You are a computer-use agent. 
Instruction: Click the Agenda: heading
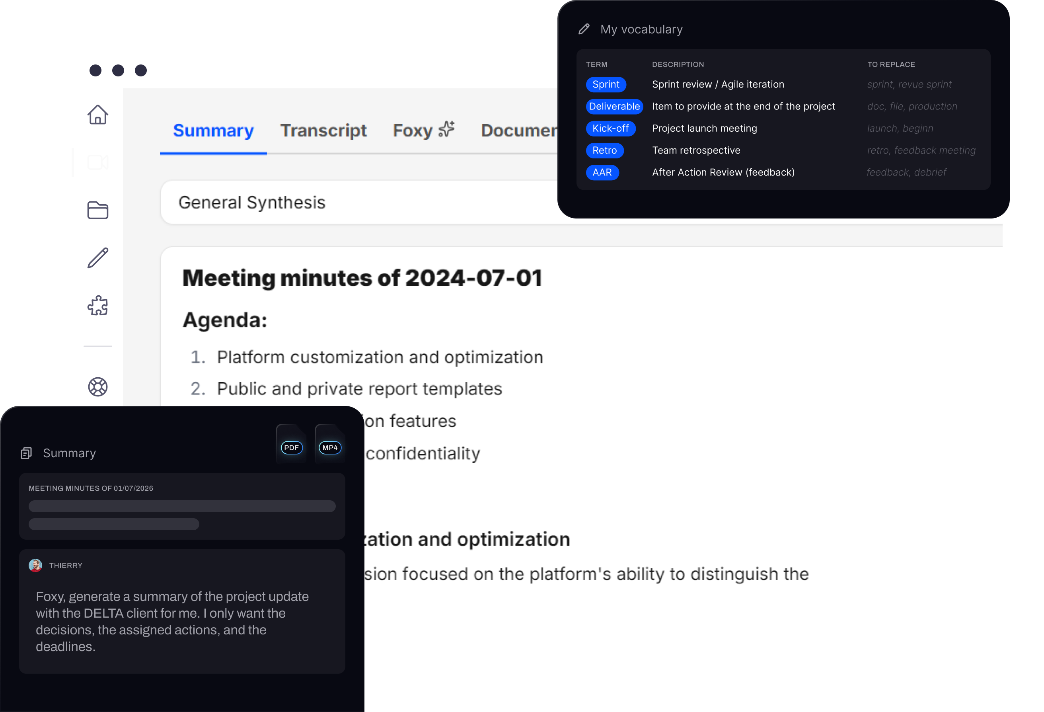pos(225,320)
